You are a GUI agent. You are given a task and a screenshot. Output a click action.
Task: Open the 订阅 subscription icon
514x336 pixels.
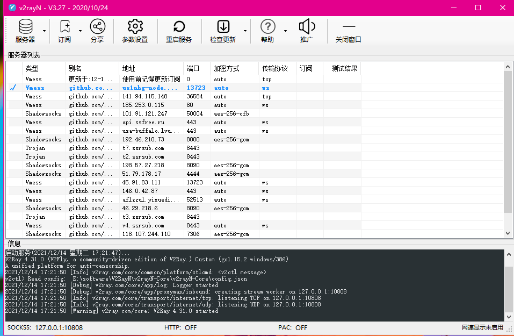[64, 31]
